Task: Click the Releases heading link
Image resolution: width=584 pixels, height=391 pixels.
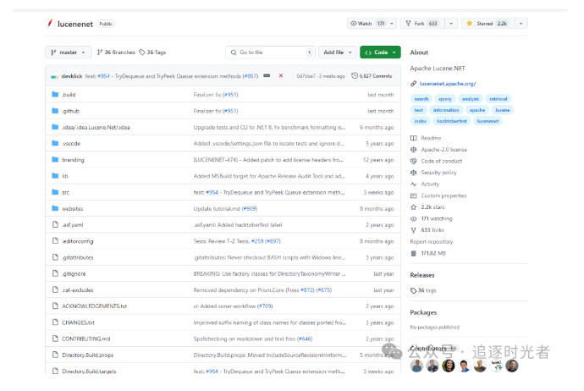Action: point(422,275)
